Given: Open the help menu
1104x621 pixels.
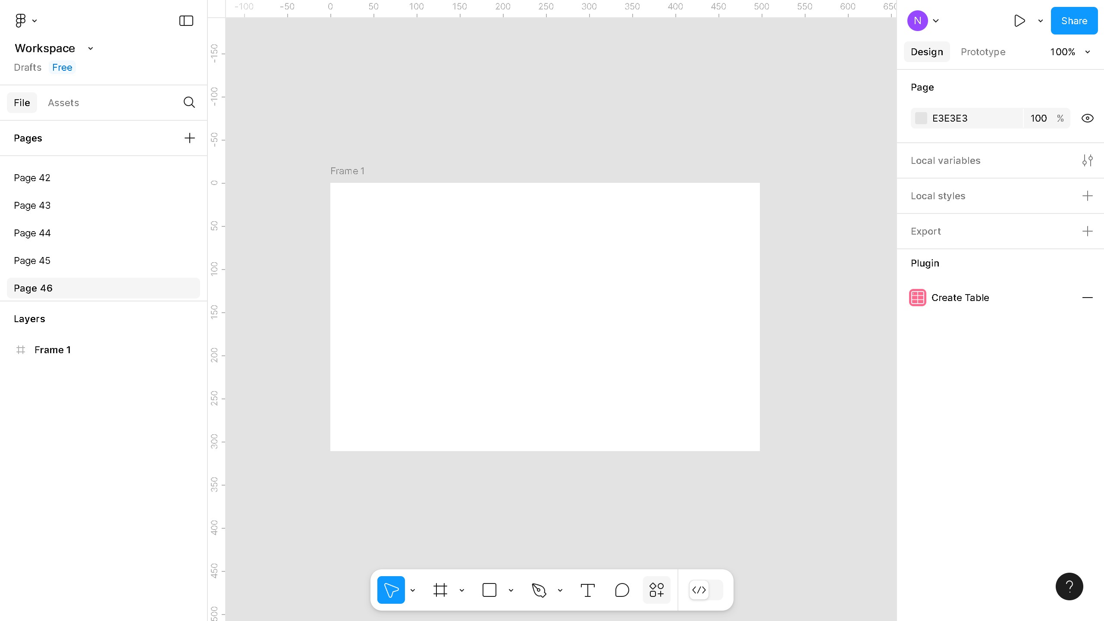Looking at the screenshot, I should (x=1069, y=586).
